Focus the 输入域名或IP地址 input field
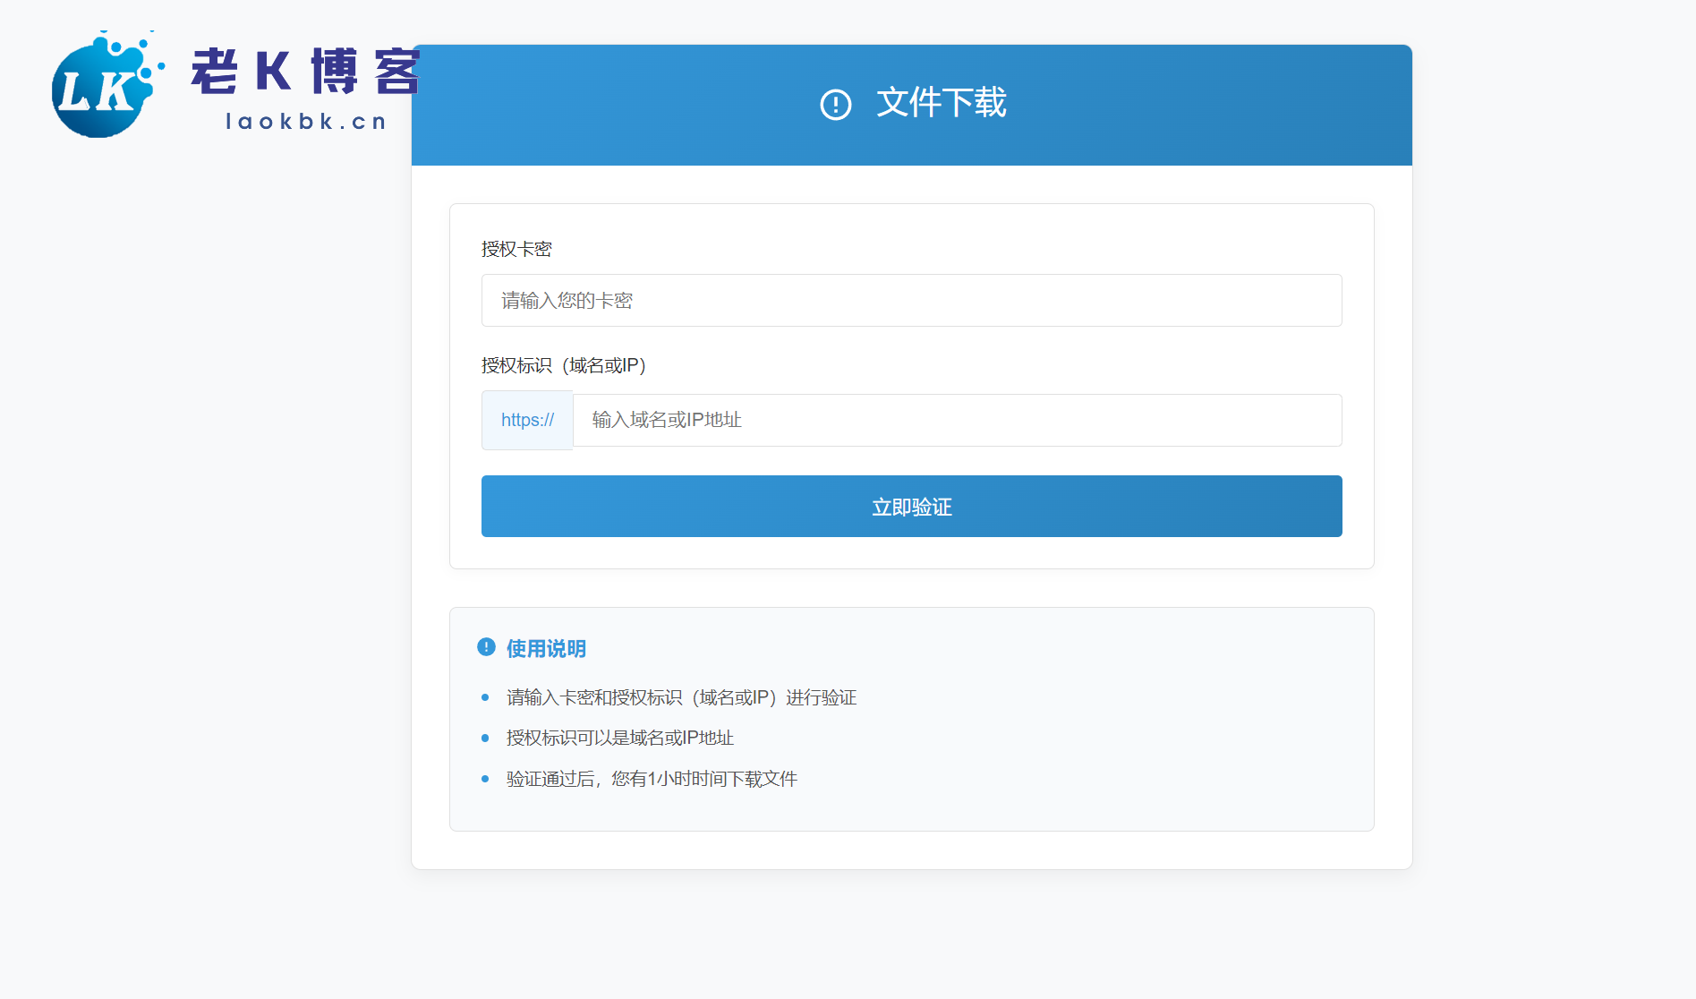 pos(956,420)
